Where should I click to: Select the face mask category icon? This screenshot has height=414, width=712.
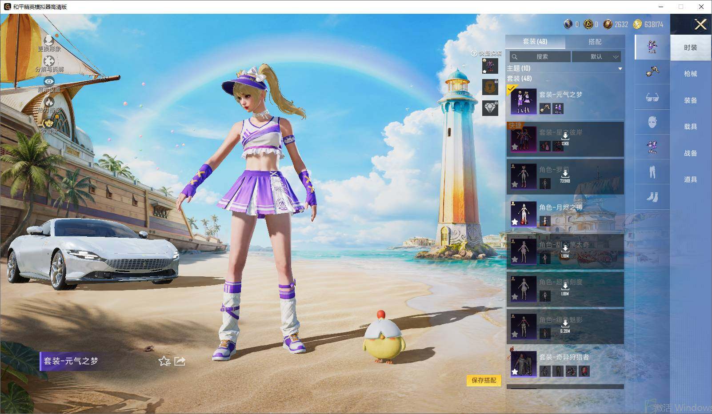tap(652, 122)
